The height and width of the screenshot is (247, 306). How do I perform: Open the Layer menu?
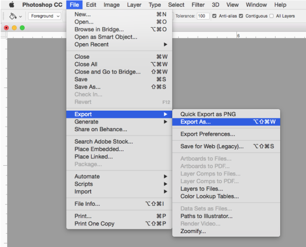tap(134, 5)
